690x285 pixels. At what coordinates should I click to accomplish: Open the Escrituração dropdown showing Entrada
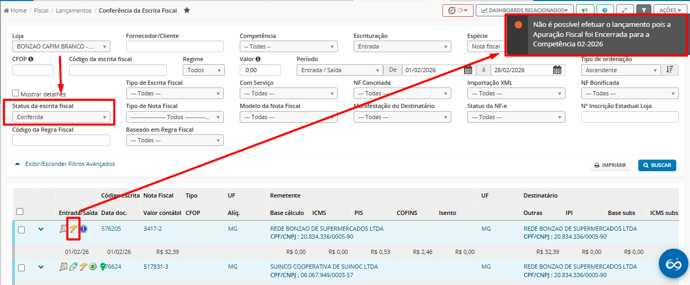(402, 46)
